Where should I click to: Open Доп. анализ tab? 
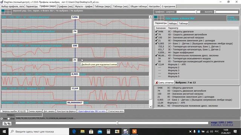pos(49,111)
